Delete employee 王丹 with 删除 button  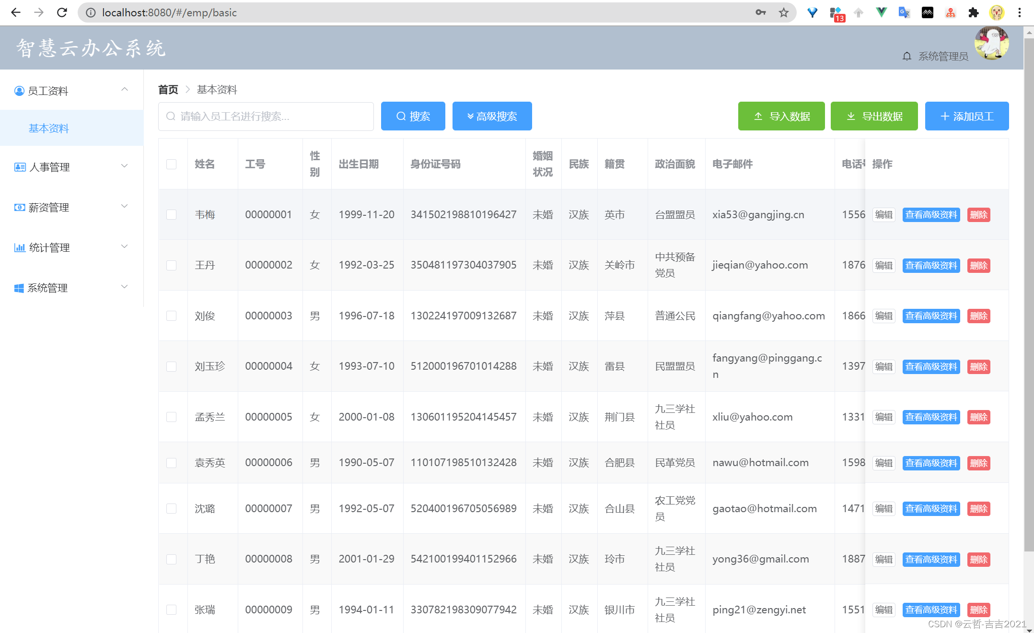978,265
